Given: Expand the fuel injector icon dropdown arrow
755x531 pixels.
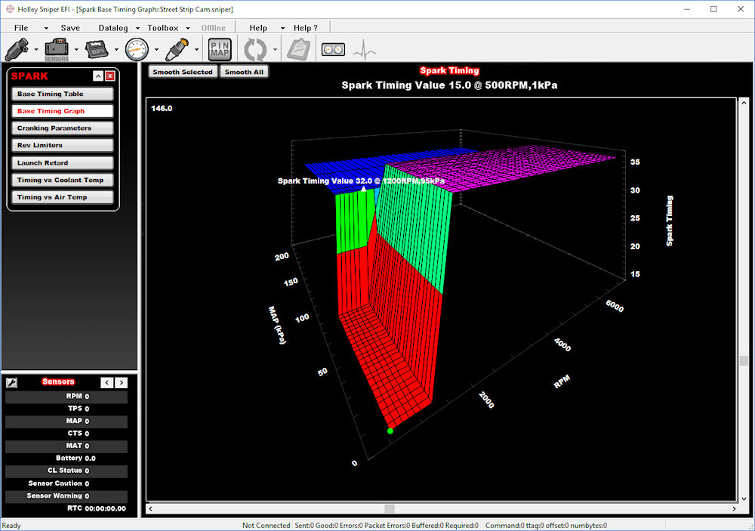Looking at the screenshot, I should pos(36,50).
